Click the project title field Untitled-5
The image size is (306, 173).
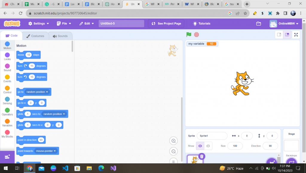[121, 24]
